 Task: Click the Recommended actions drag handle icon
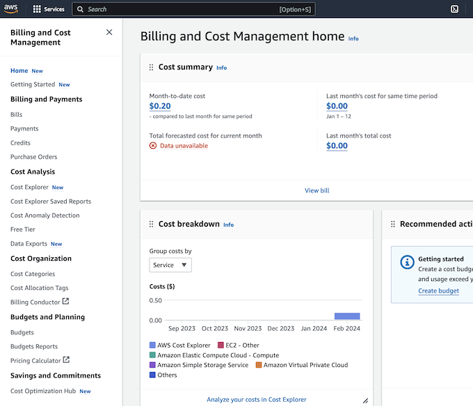[393, 225]
